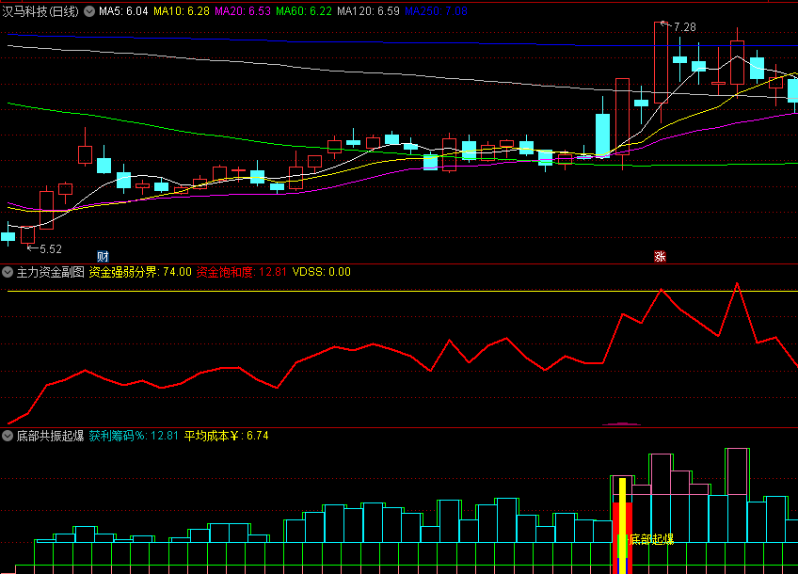Select the MA60: 6.22 value label
798x574 pixels.
[x=303, y=11]
